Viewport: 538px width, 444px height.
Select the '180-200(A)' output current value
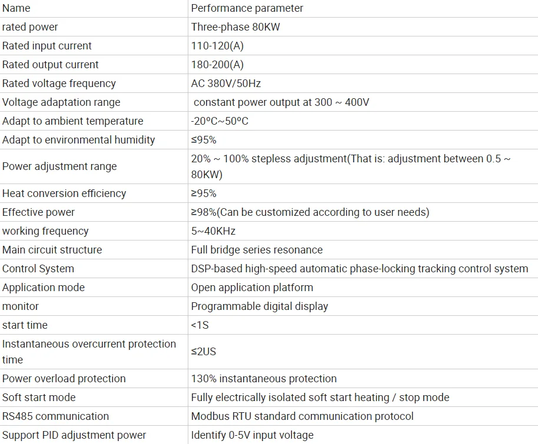[217, 65]
